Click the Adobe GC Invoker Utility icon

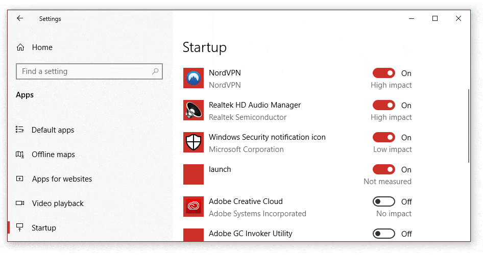tap(194, 235)
